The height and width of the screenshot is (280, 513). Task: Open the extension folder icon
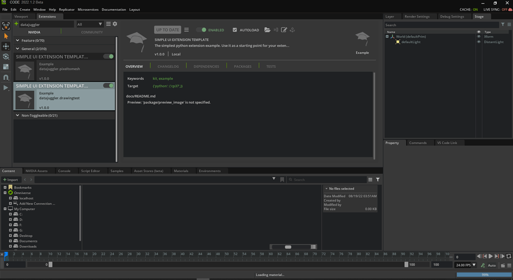click(267, 30)
